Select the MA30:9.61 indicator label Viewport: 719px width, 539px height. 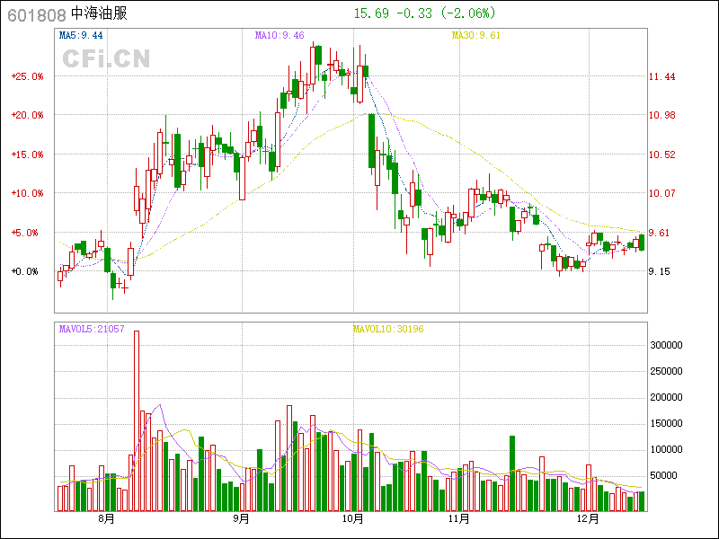(x=475, y=35)
